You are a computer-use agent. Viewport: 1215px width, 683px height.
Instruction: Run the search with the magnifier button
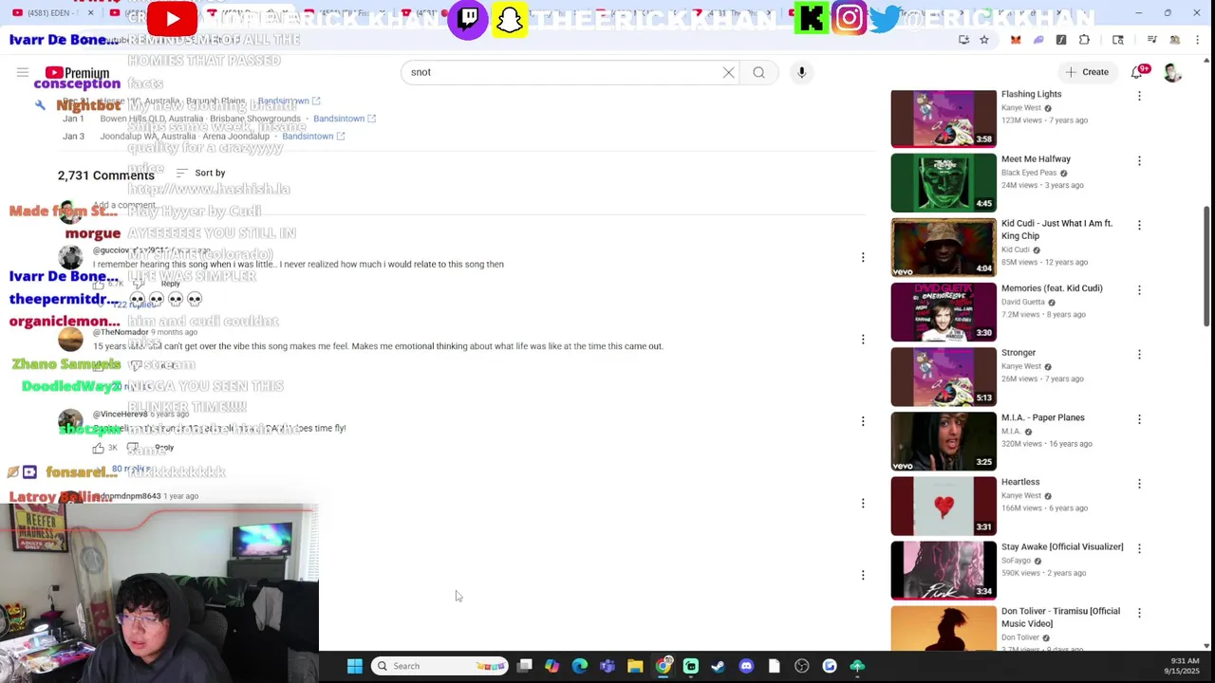(x=758, y=72)
